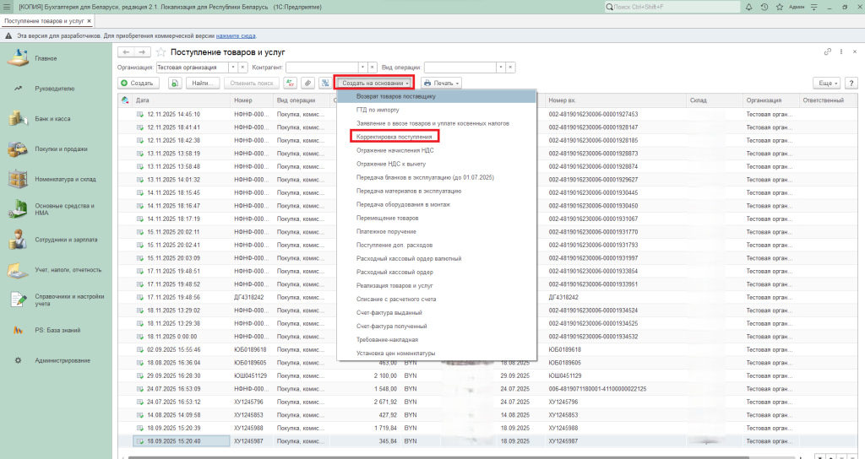
Task: Click the Дт/Кт postings icon
Action: [x=291, y=84]
